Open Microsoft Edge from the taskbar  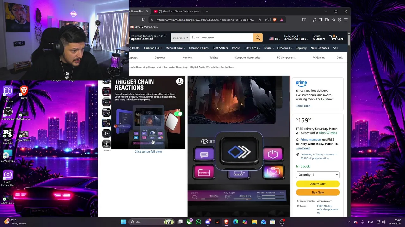(235, 222)
